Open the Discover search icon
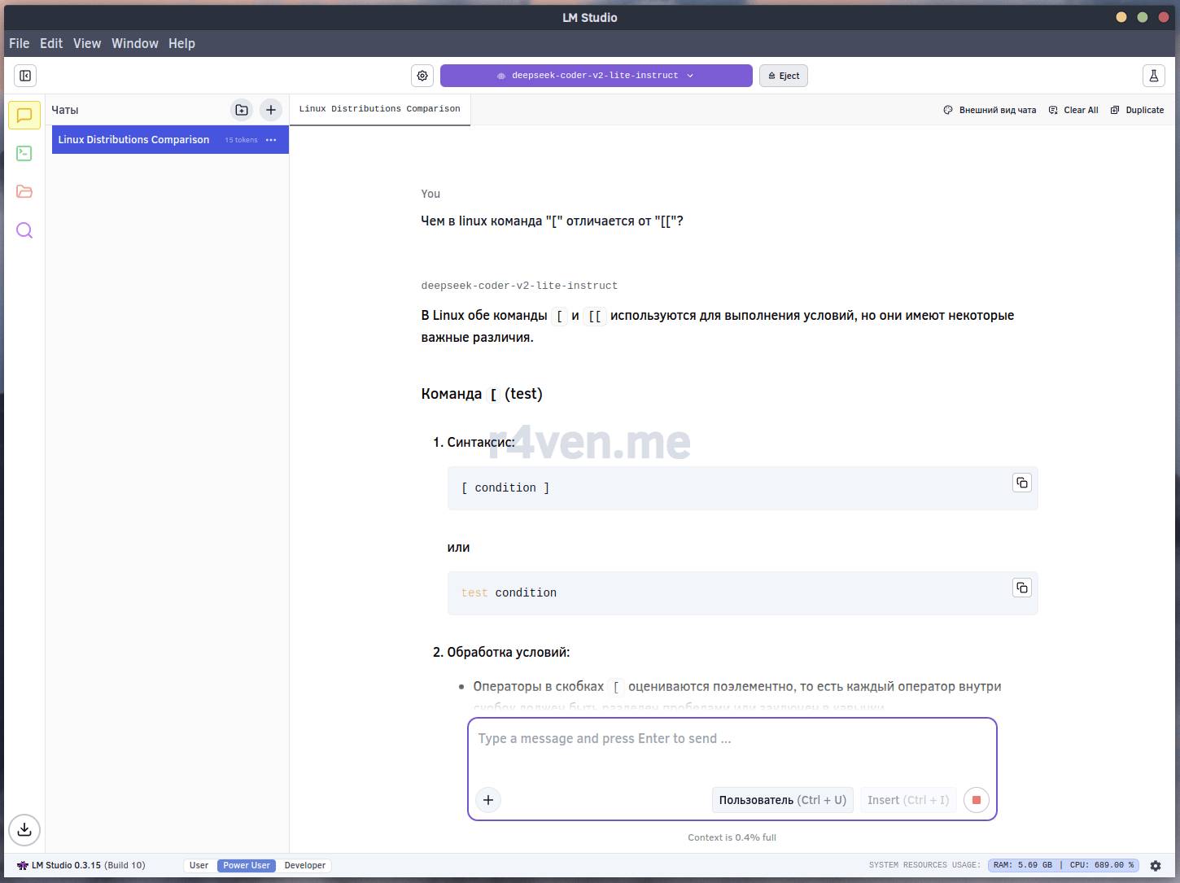Viewport: 1180px width, 883px height. 24,230
